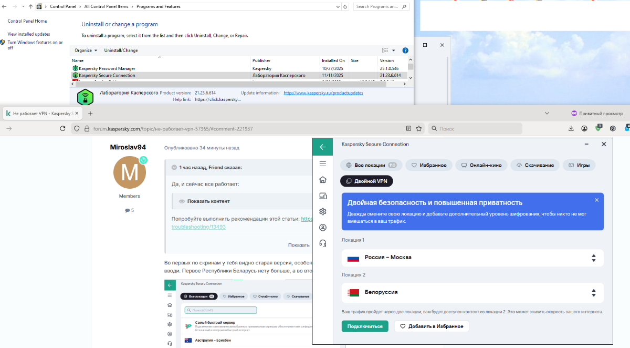
Task: Click the padlock site info icon
Action: point(87,128)
